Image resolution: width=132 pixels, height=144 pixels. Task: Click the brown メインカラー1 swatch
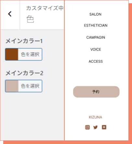pos(12,54)
